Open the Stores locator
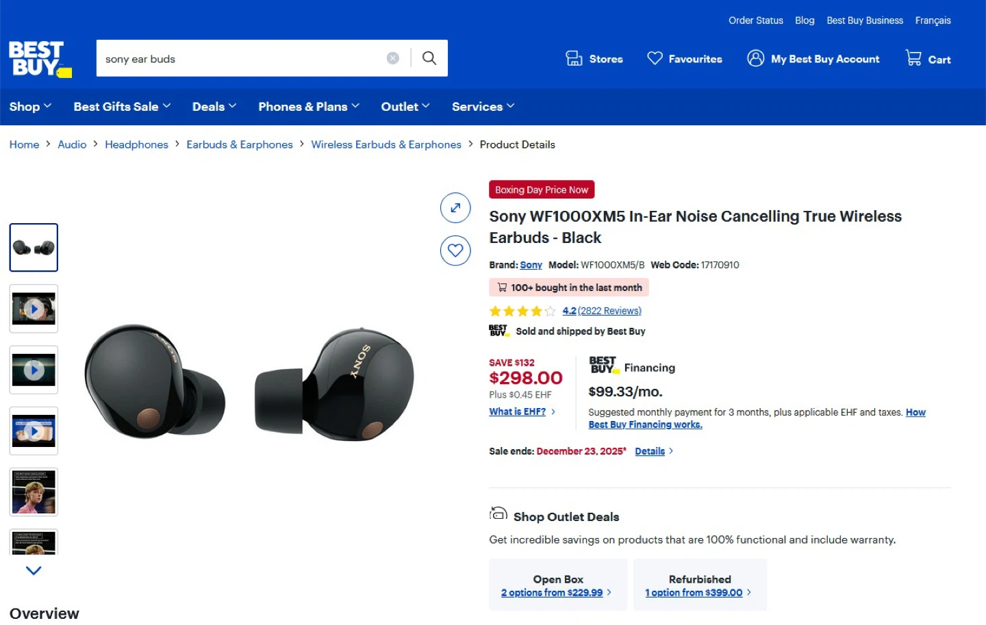Screen dimensions: 986x625 pyautogui.click(x=594, y=59)
